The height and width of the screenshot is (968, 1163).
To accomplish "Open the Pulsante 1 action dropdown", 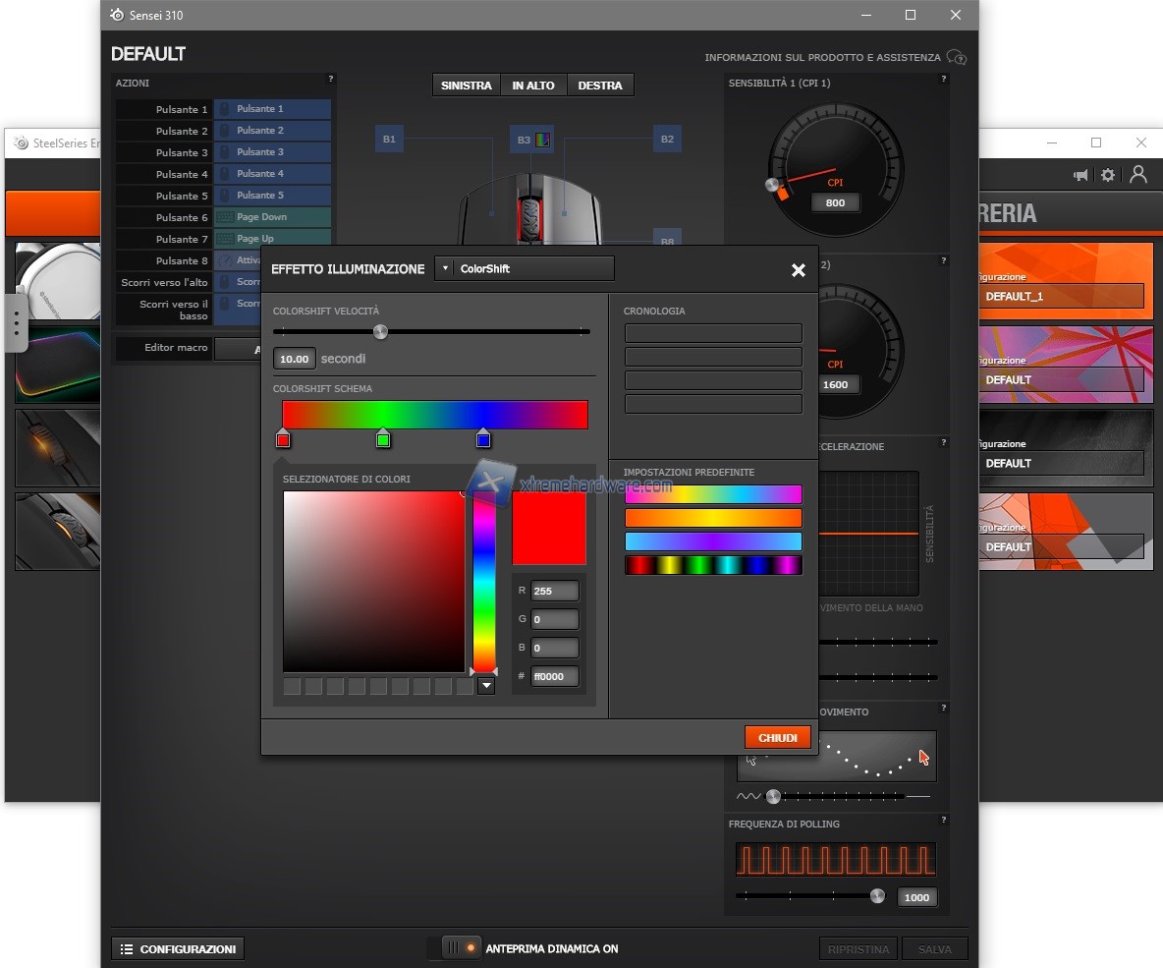I will 272,109.
